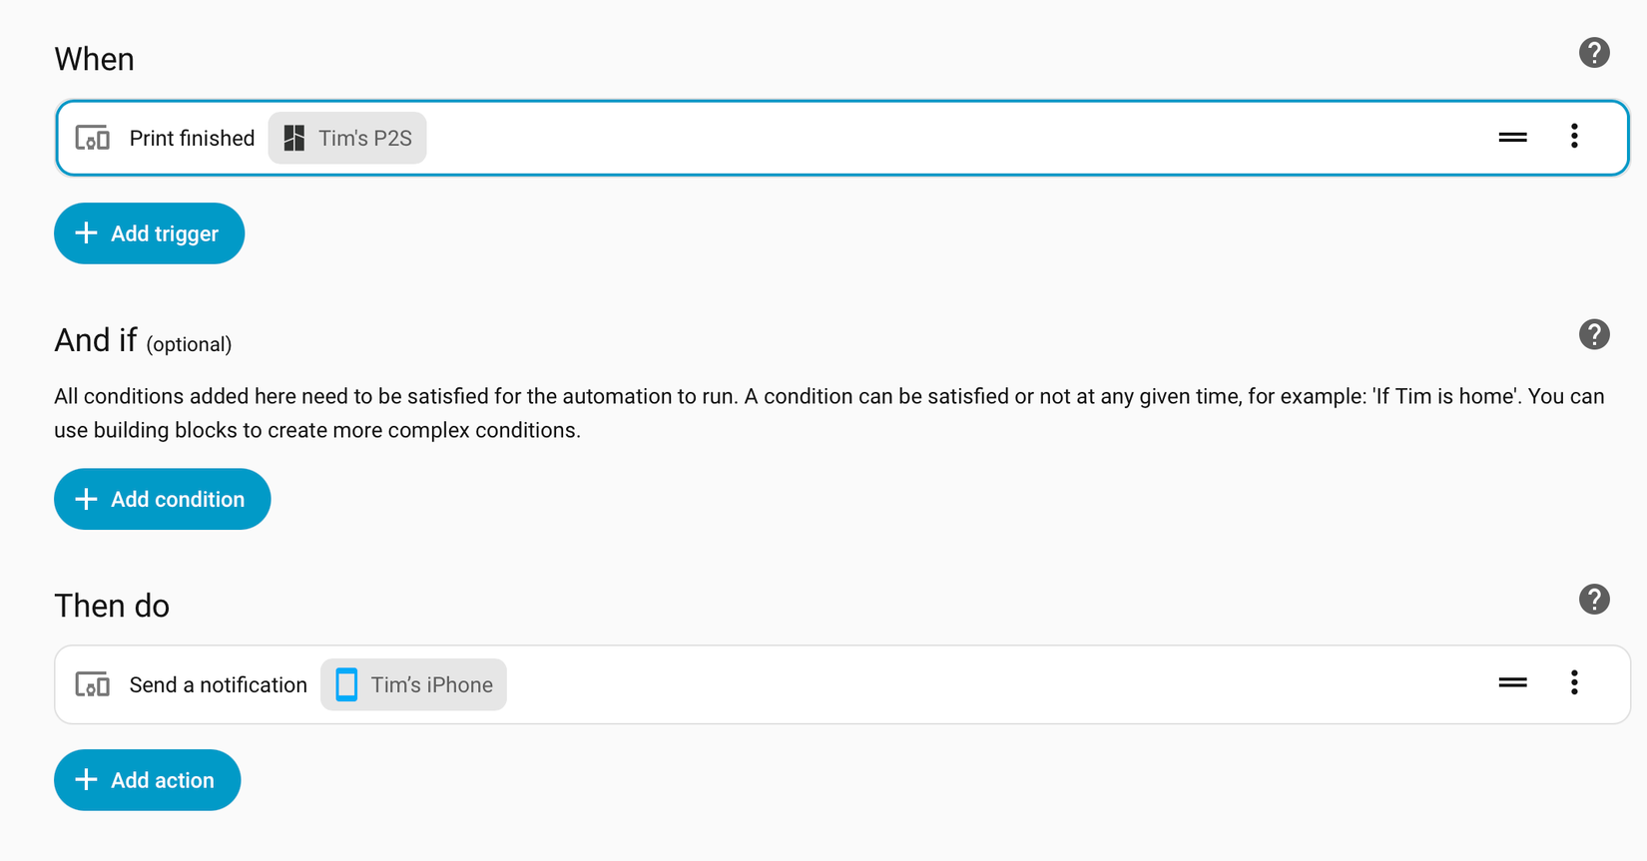The image size is (1647, 861).
Task: Open help for the Then do section
Action: (x=1594, y=599)
